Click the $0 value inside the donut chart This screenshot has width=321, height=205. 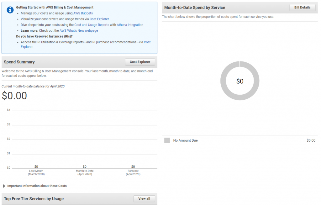tap(240, 81)
